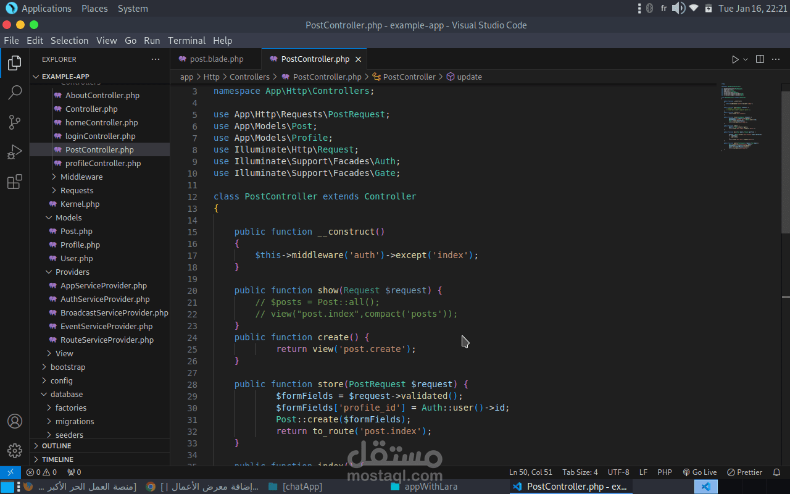790x494 pixels.
Task: Close the PostController.php tab
Action: click(358, 59)
